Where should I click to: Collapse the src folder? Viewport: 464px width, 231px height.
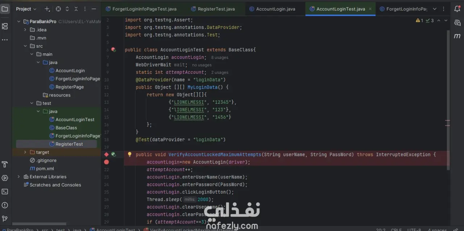point(25,46)
